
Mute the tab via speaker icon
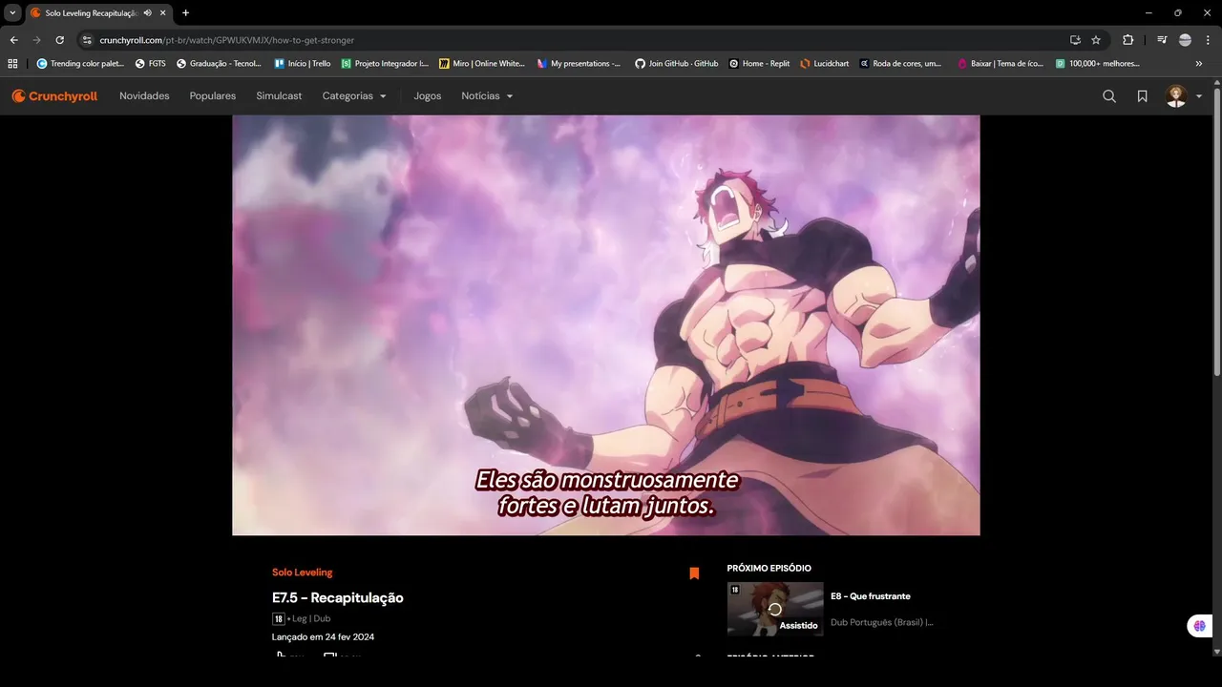pyautogui.click(x=147, y=12)
